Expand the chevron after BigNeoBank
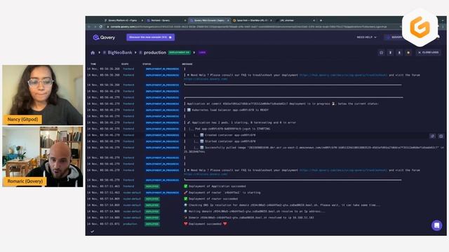Screen dimensions: 449x252 point(135,52)
